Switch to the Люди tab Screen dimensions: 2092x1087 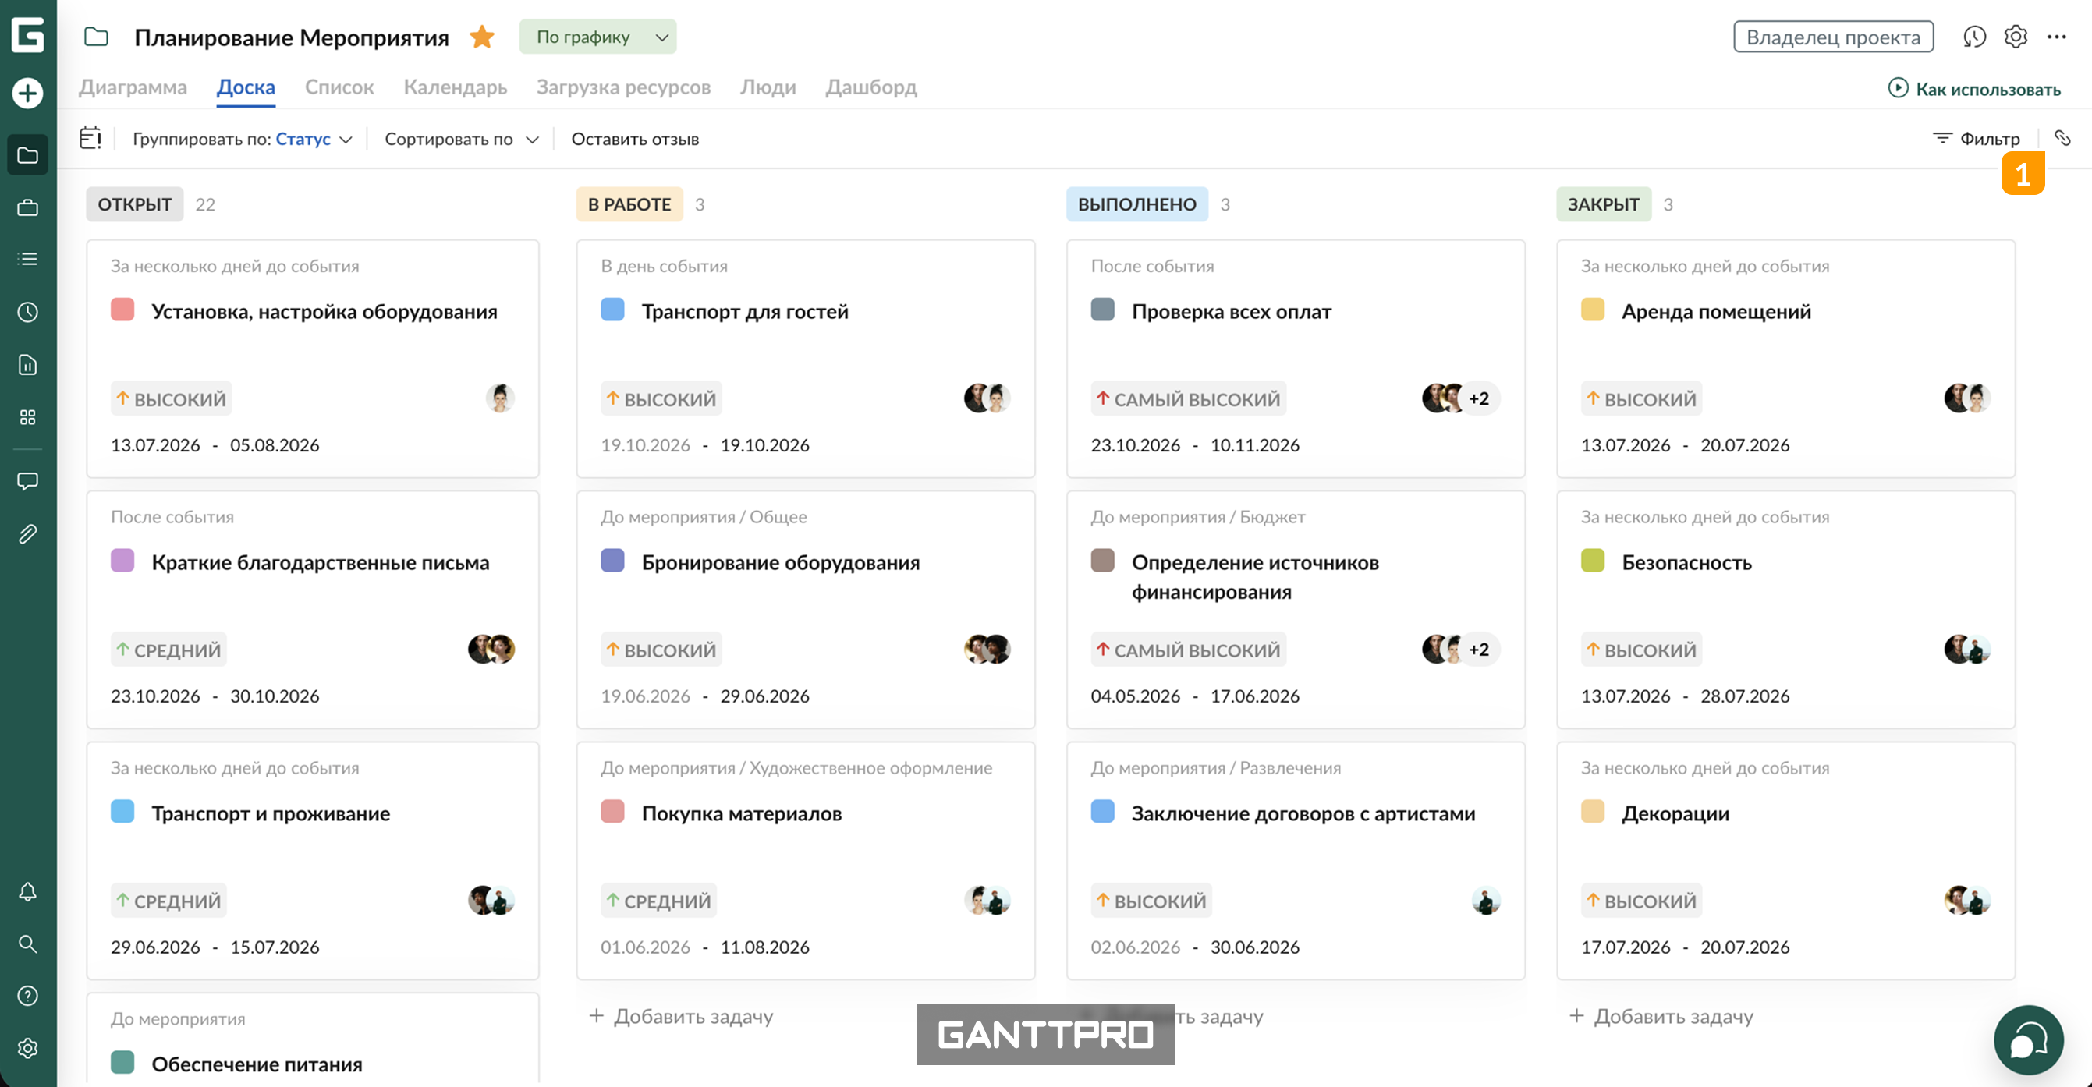pyautogui.click(x=768, y=87)
